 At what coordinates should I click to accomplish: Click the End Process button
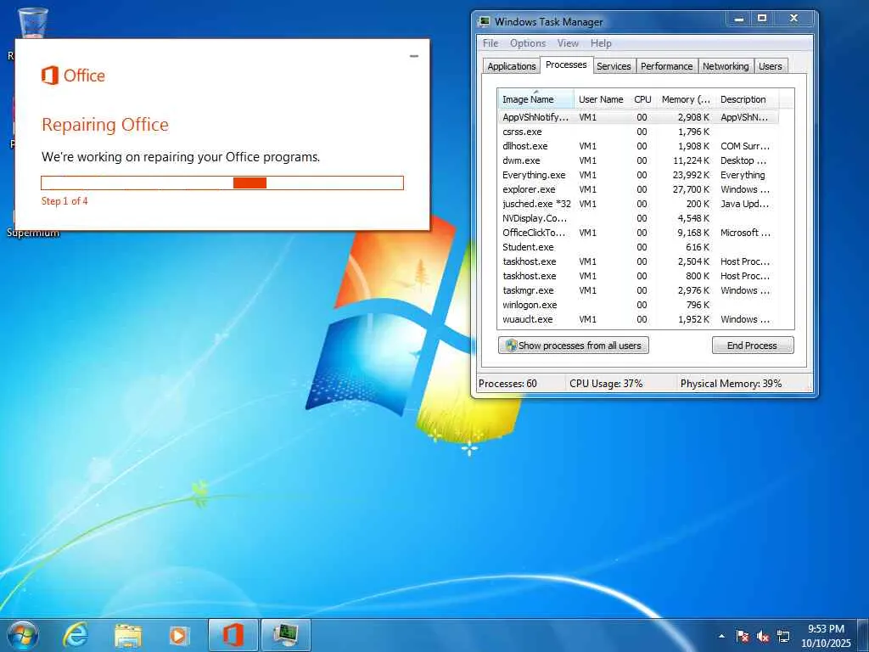pos(753,346)
